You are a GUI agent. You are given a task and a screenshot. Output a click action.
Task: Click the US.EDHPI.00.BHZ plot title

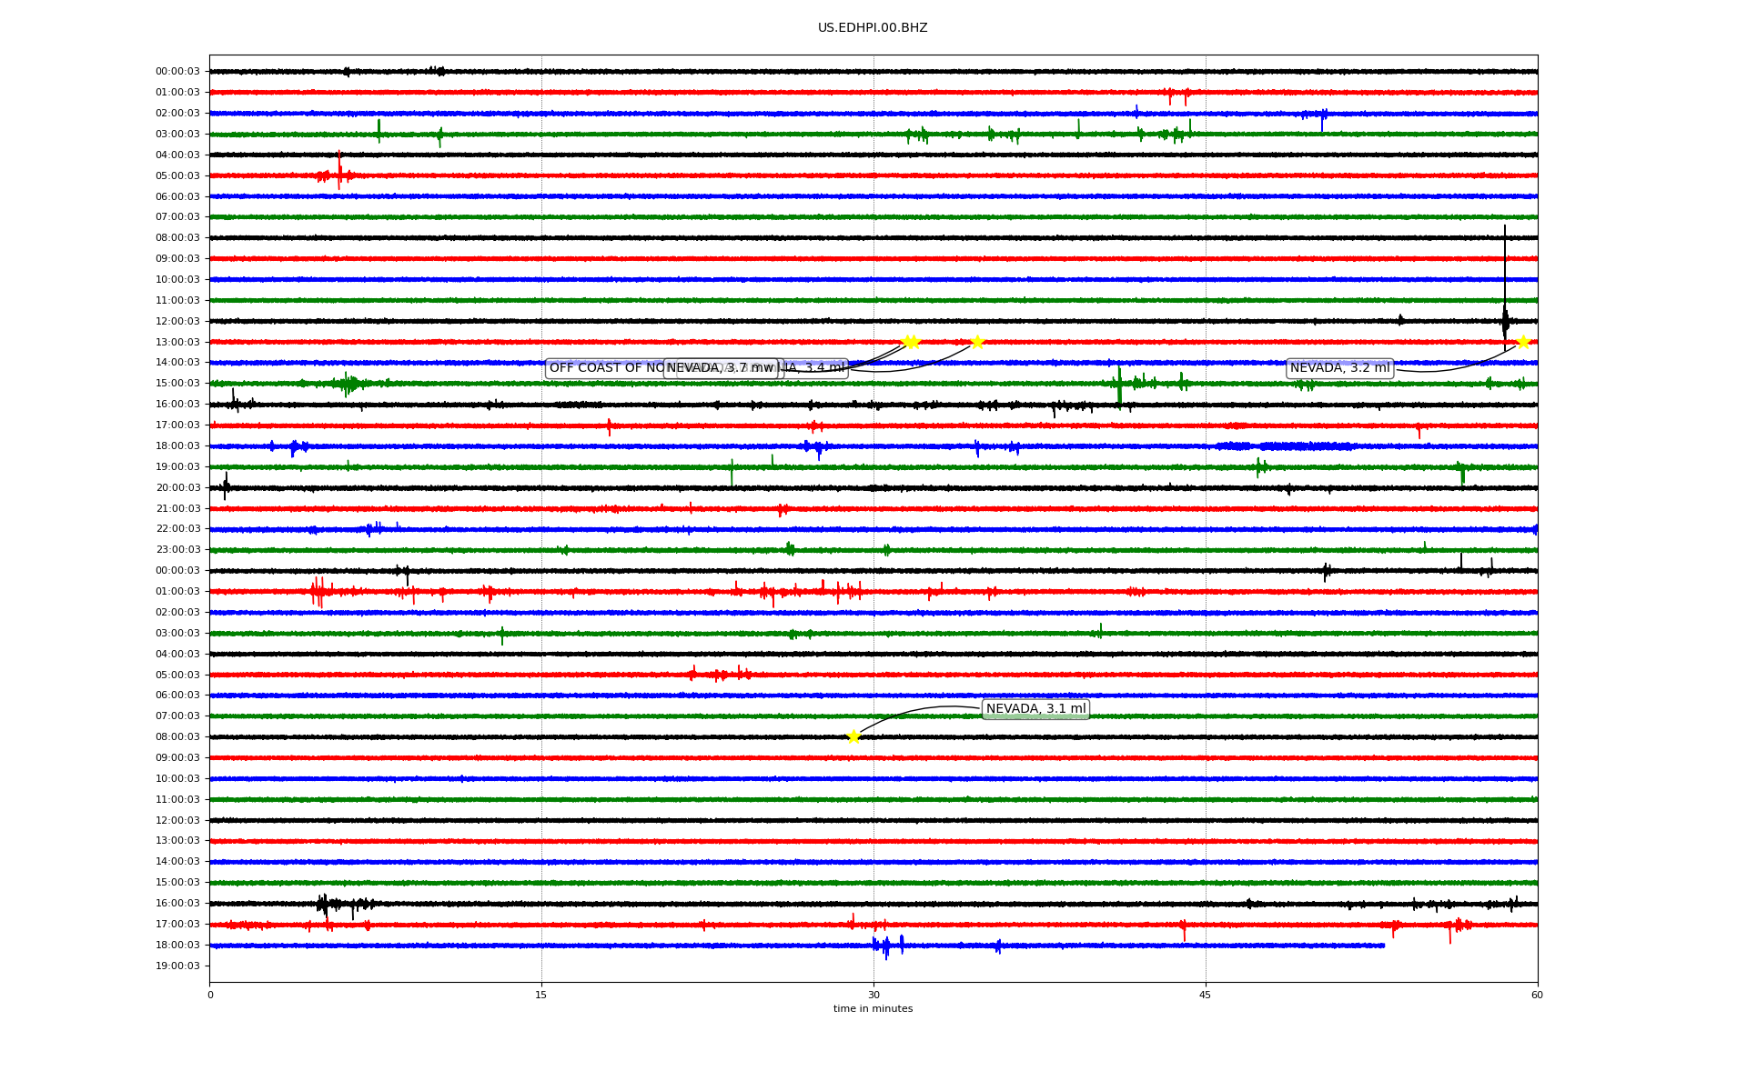coord(873,28)
